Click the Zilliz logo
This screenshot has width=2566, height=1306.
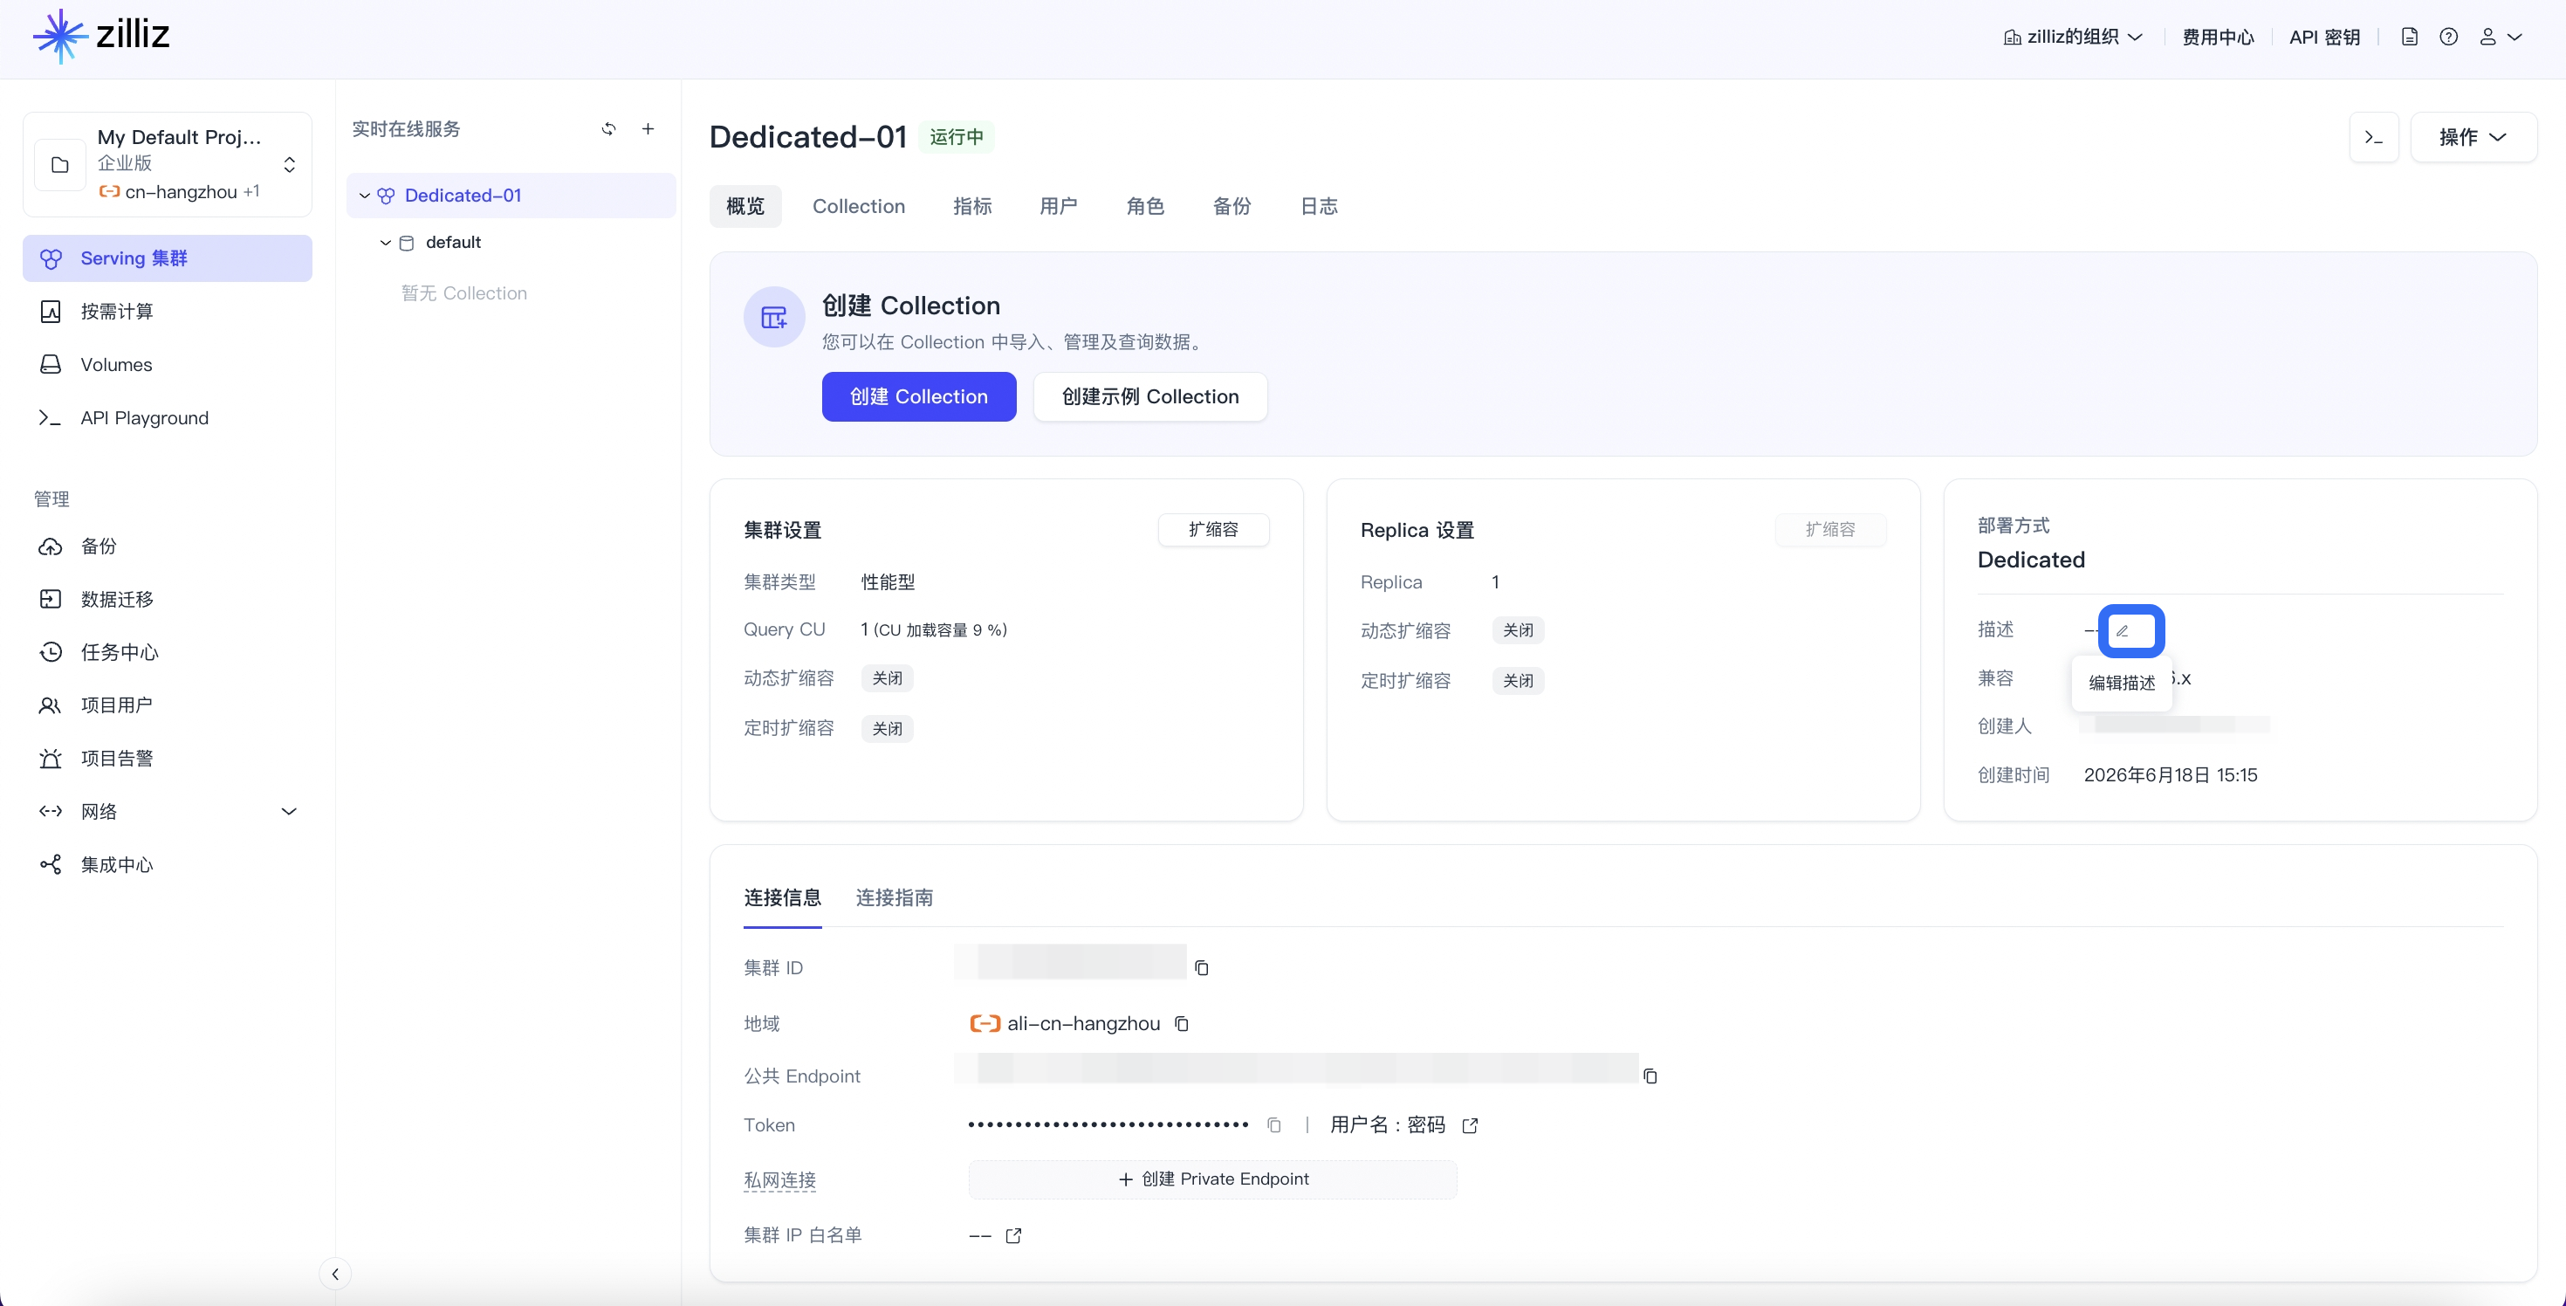click(x=100, y=36)
